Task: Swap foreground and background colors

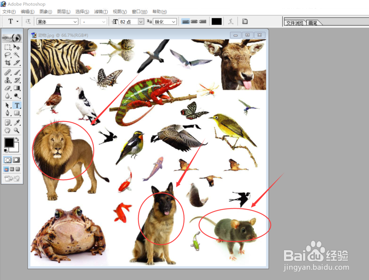Action: (x=17, y=139)
